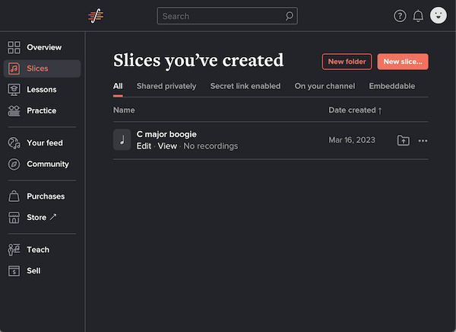Open the Store external link
Viewport: 456px width, 332px height.
41,217
